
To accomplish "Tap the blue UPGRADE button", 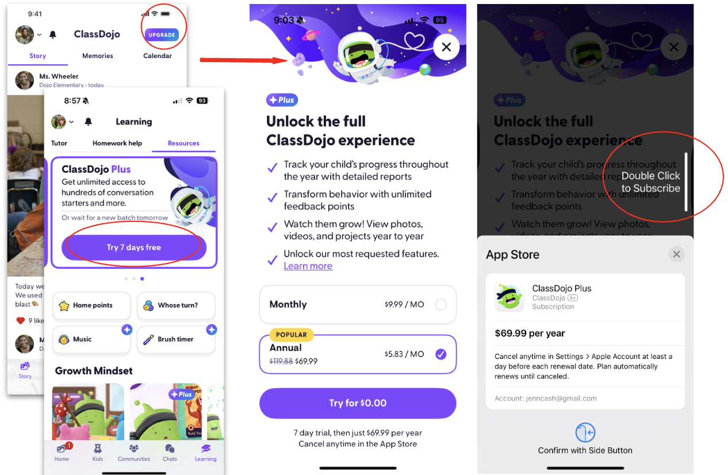I will point(162,35).
